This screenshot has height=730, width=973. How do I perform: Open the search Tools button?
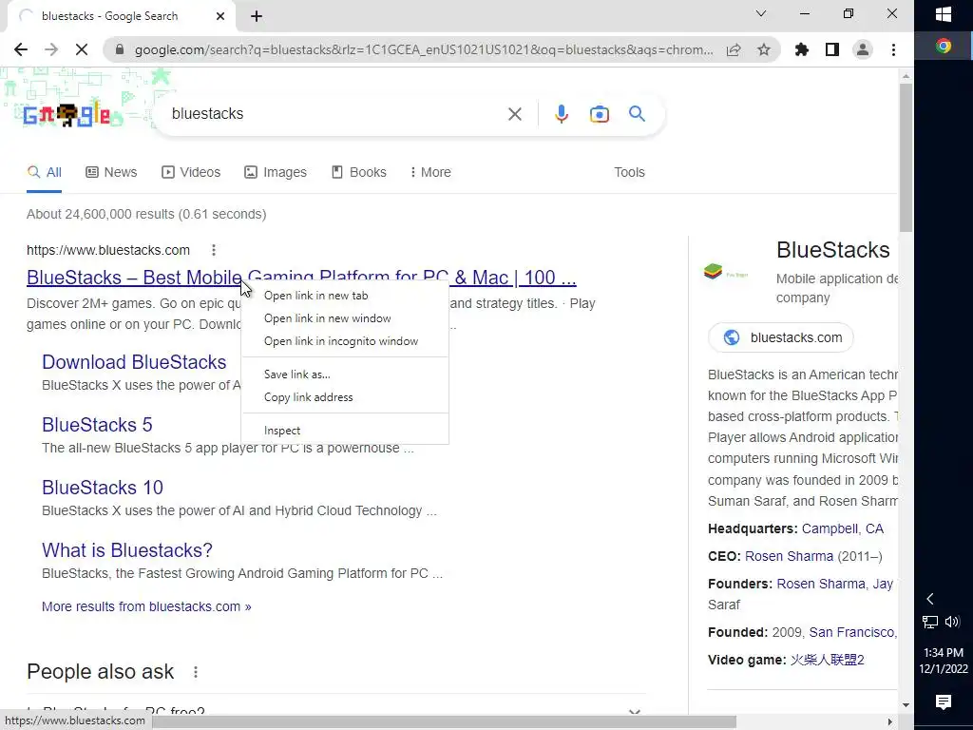coord(629,173)
